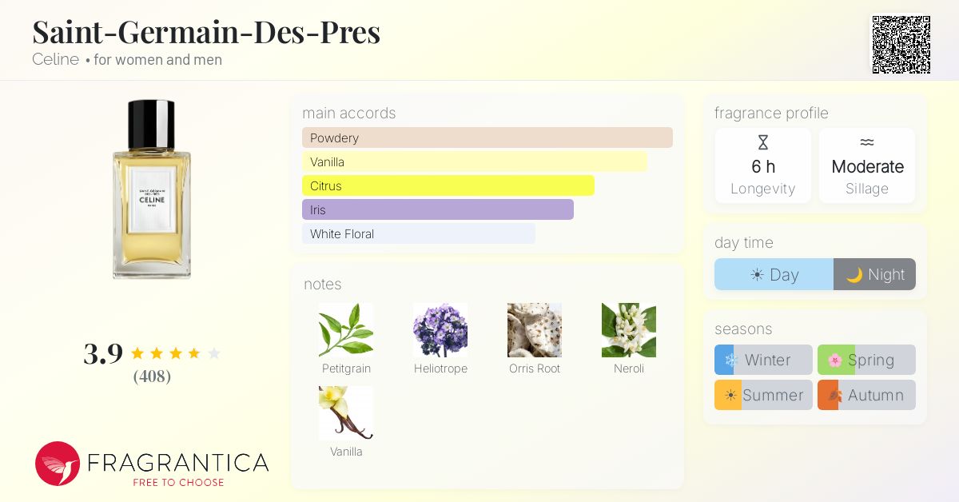Click the Spring flower icon
The width and height of the screenshot is (959, 502).
(835, 360)
